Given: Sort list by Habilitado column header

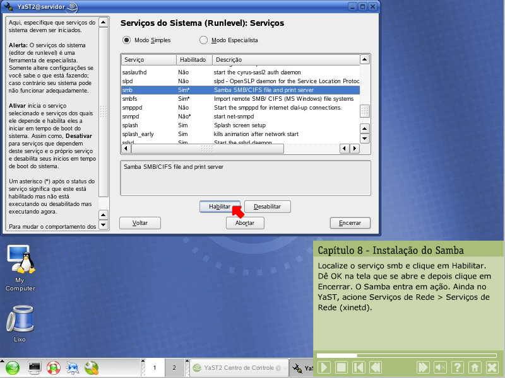Looking at the screenshot, I should [193, 60].
